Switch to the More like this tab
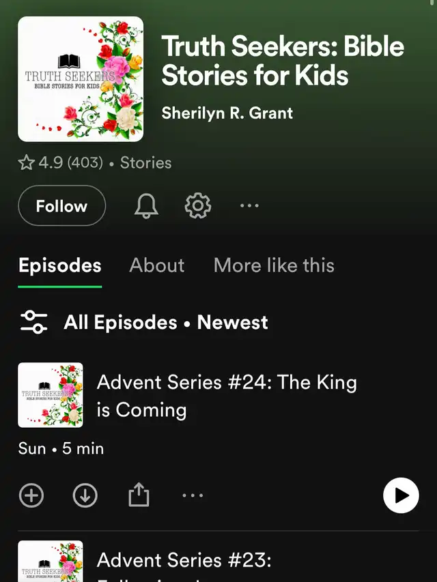Image resolution: width=437 pixels, height=582 pixels. (x=274, y=265)
